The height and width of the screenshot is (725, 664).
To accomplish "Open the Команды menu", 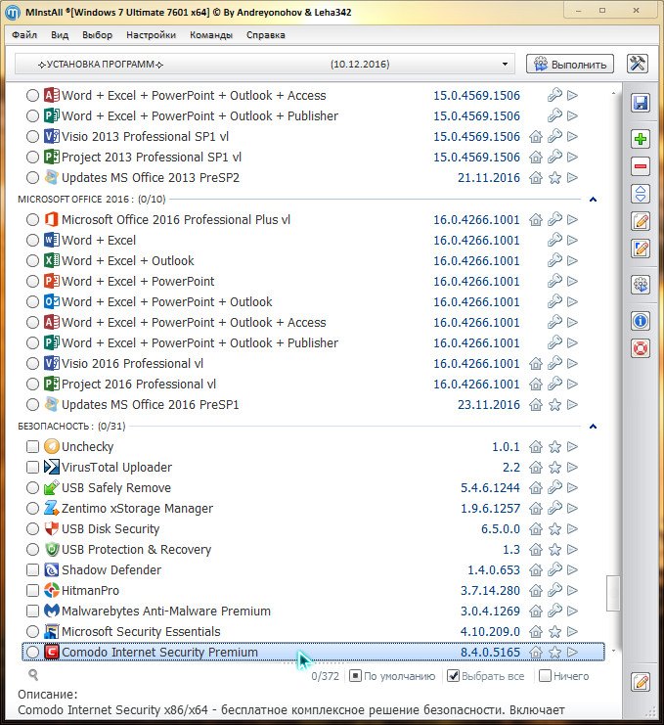I will click(211, 35).
